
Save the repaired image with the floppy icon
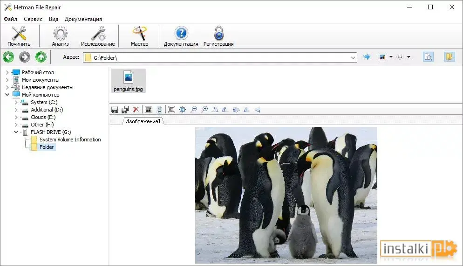(115, 110)
